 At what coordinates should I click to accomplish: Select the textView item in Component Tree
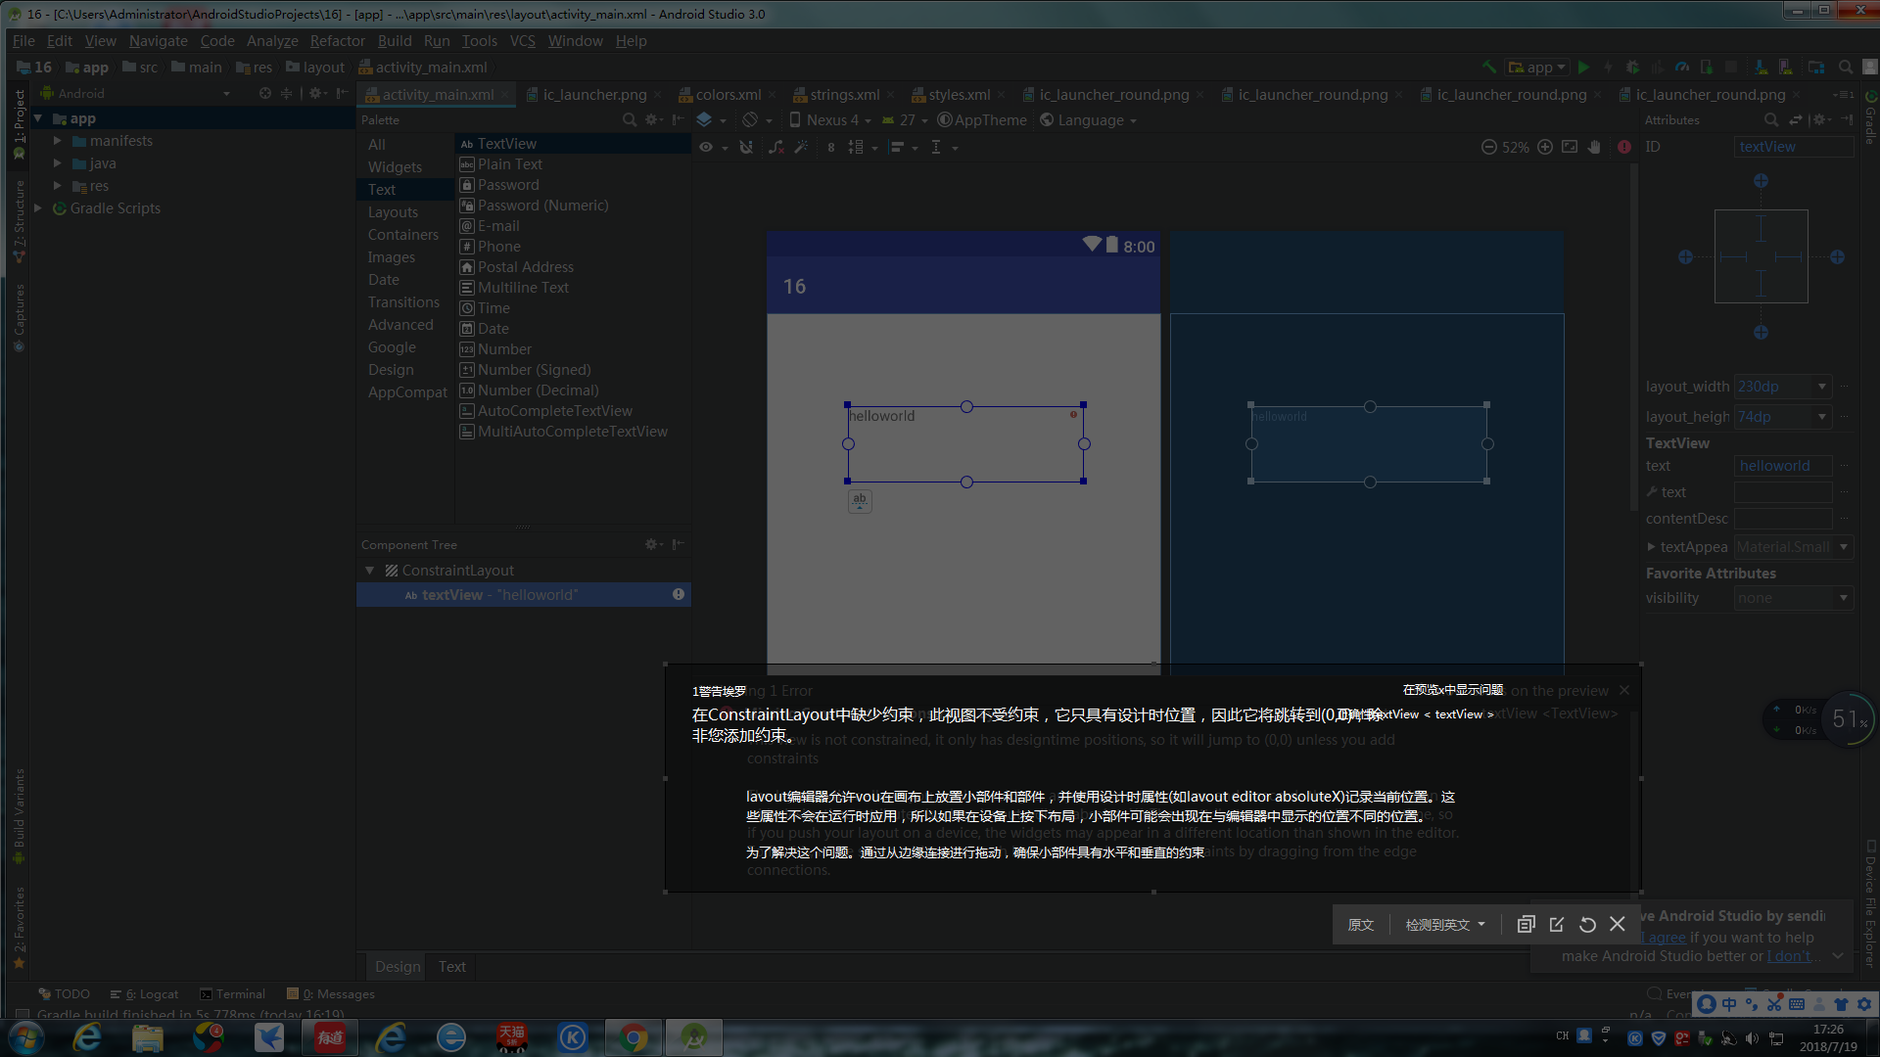[524, 595]
